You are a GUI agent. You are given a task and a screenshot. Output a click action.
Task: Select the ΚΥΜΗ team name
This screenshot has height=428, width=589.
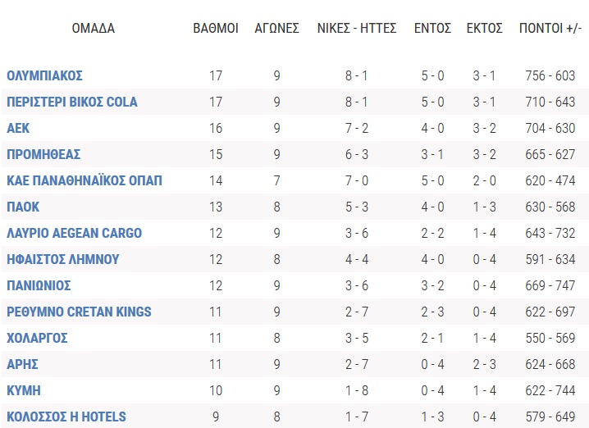[x=24, y=391]
